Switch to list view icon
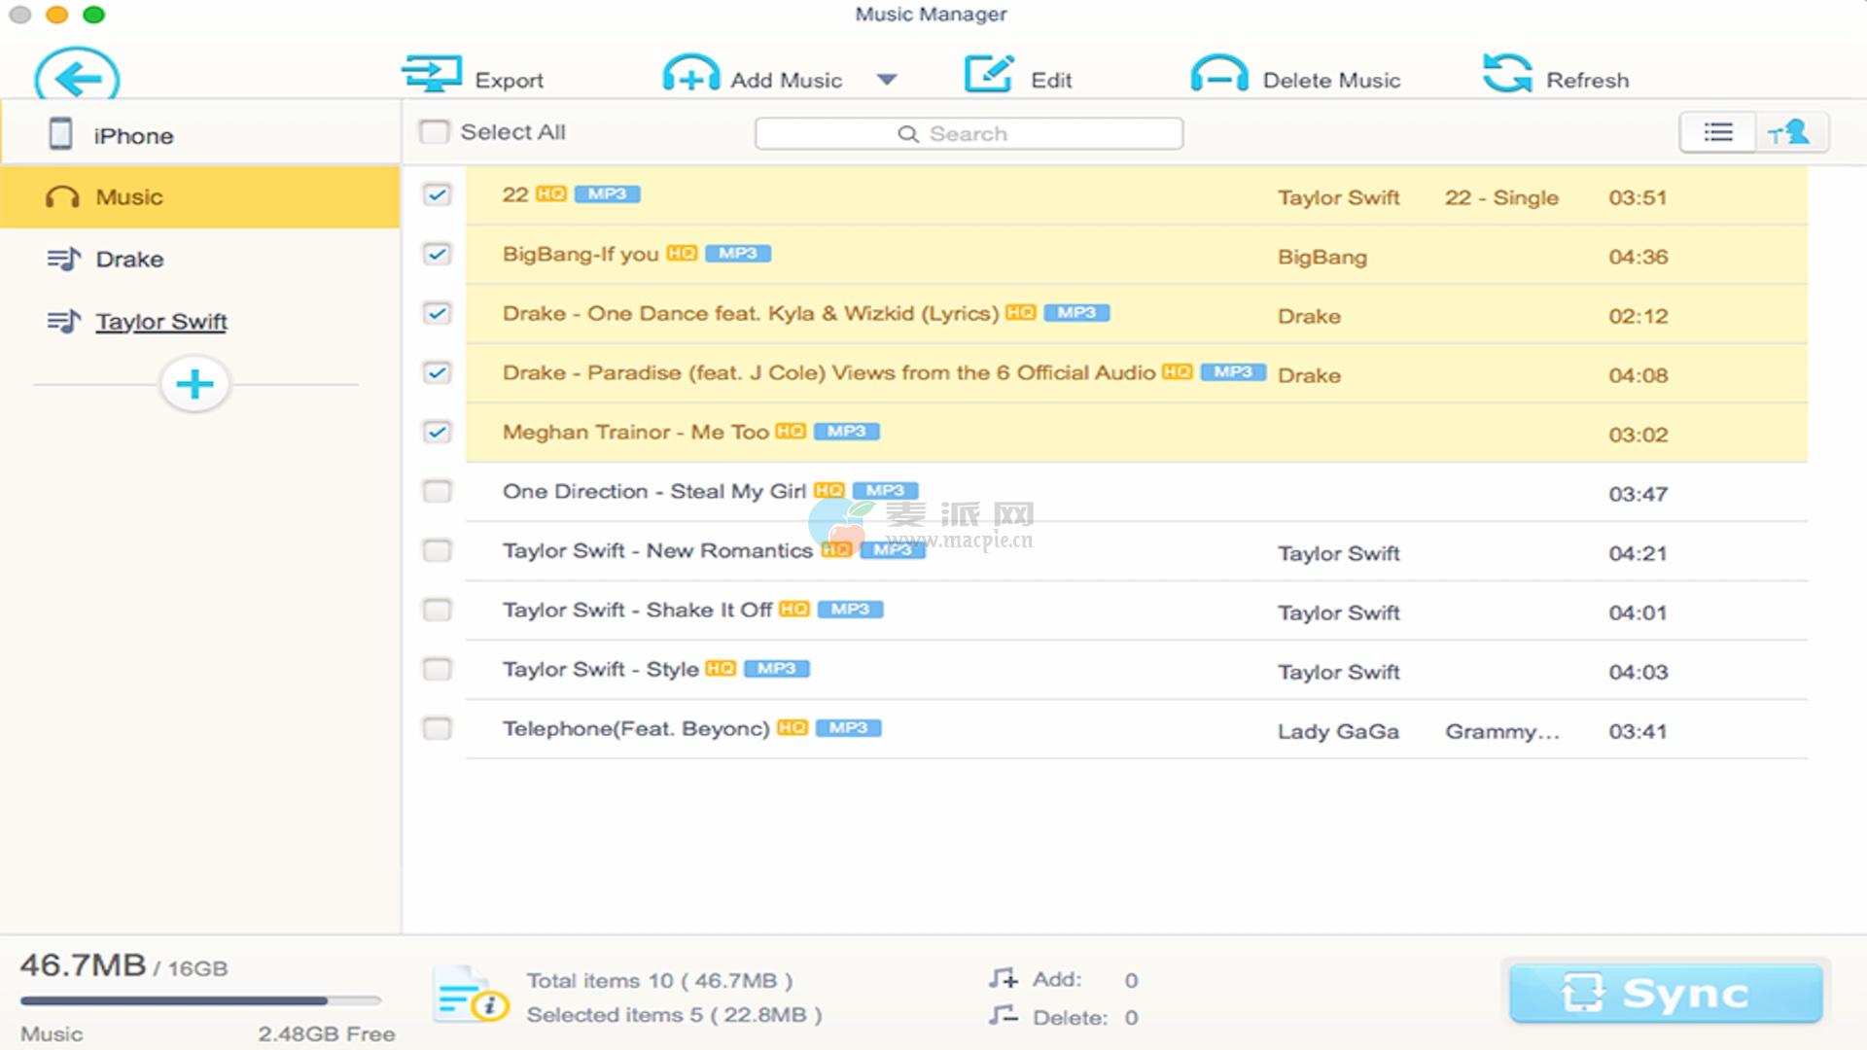The width and height of the screenshot is (1867, 1050). [x=1718, y=132]
